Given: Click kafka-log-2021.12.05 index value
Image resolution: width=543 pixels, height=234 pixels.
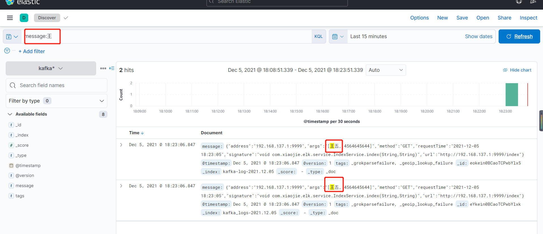Looking at the screenshot, I should click(248, 172).
